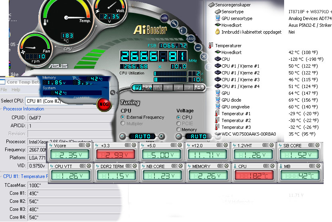The width and height of the screenshot is (332, 222).
Task: Load AI Booster profile 3
Action: (188, 88)
